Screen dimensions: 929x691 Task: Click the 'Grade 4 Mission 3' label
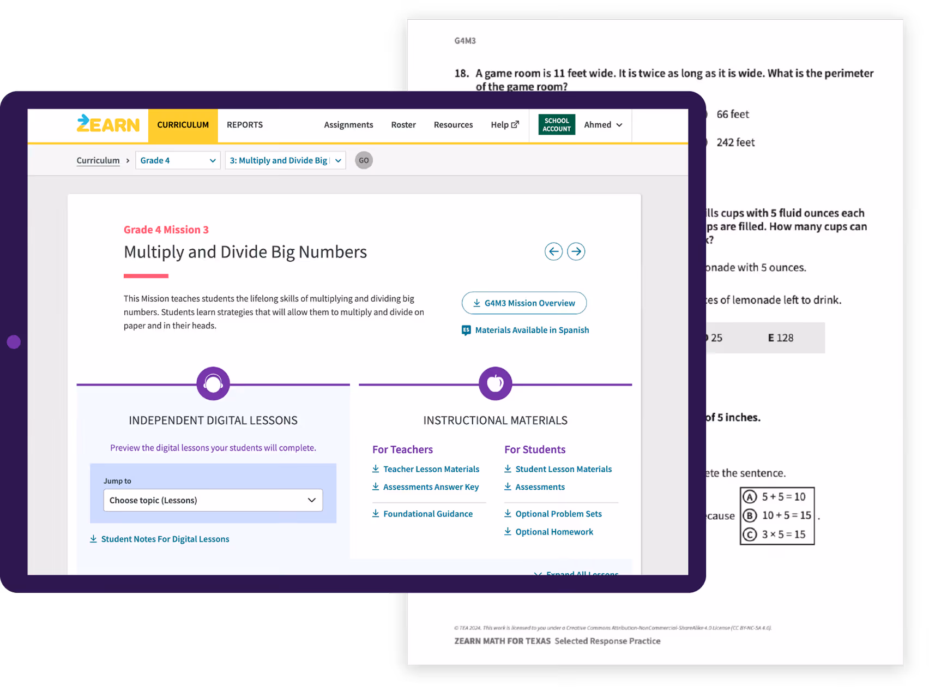coord(166,230)
